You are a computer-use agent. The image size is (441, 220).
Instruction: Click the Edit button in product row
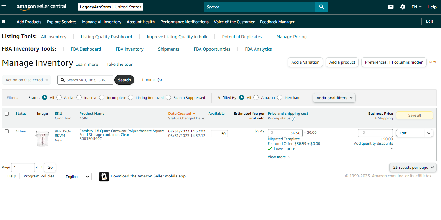tap(411, 133)
